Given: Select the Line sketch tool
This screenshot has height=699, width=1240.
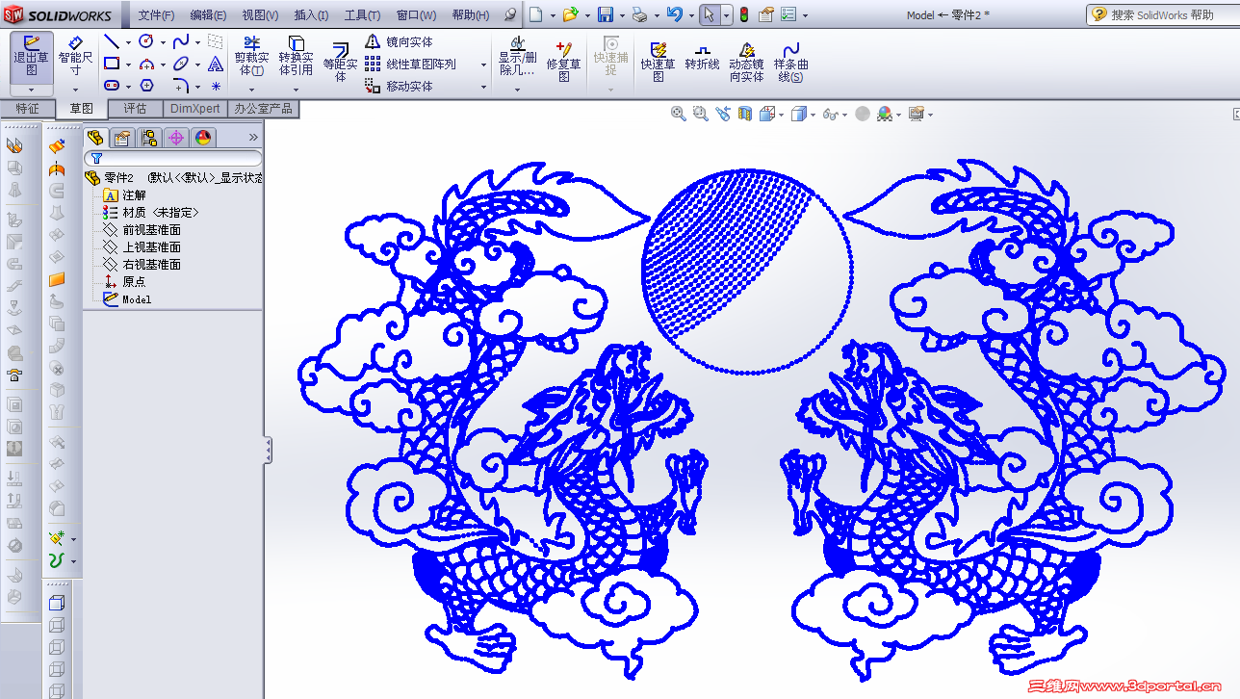Looking at the screenshot, I should 112,41.
